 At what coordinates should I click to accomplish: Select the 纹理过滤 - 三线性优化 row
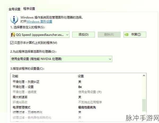(x=77, y=112)
